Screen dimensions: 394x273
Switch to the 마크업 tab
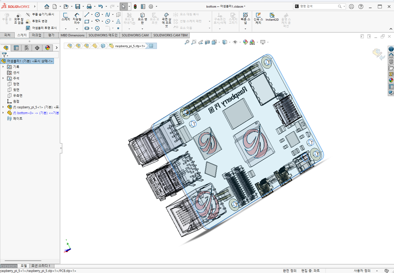tap(37, 35)
